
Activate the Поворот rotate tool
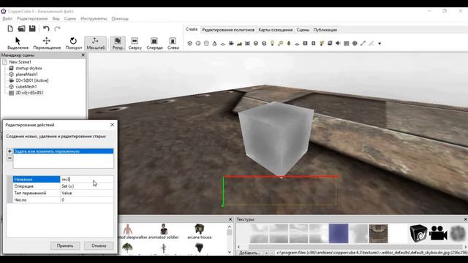(73, 43)
